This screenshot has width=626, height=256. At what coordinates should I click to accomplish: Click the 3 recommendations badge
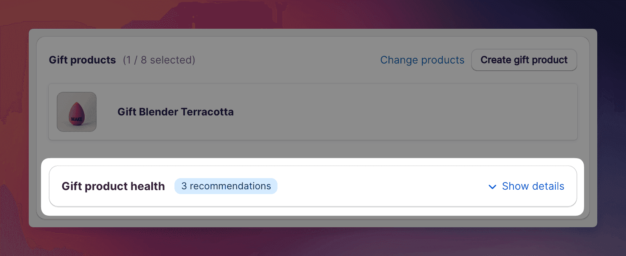(226, 186)
